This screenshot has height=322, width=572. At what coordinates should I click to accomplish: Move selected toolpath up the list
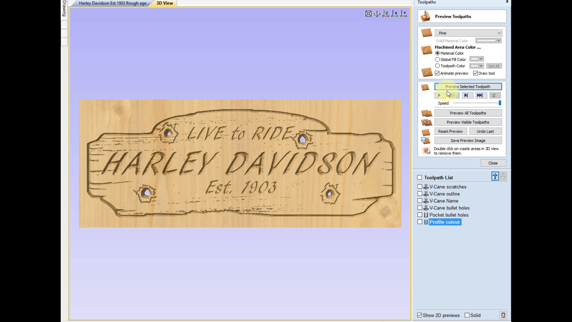495,176
